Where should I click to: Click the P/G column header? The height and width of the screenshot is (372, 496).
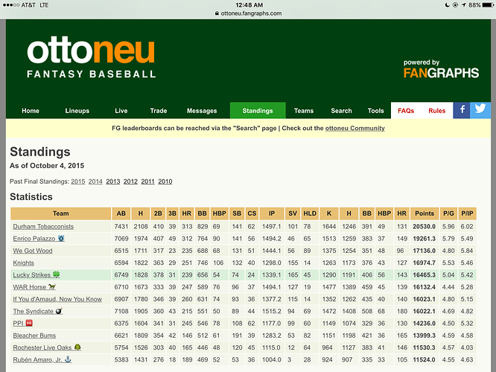tap(448, 214)
